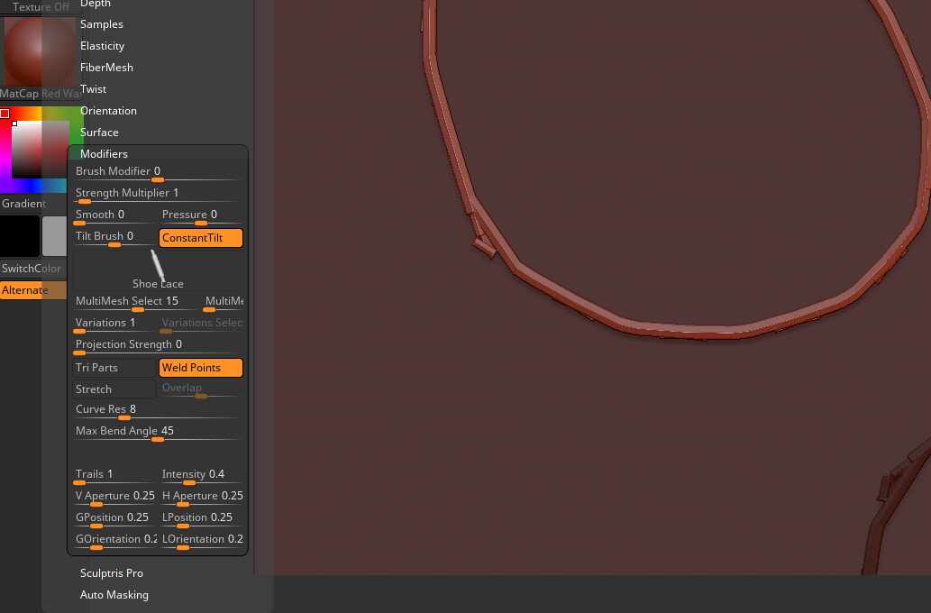
Task: Expand the Twist section
Action: point(93,89)
